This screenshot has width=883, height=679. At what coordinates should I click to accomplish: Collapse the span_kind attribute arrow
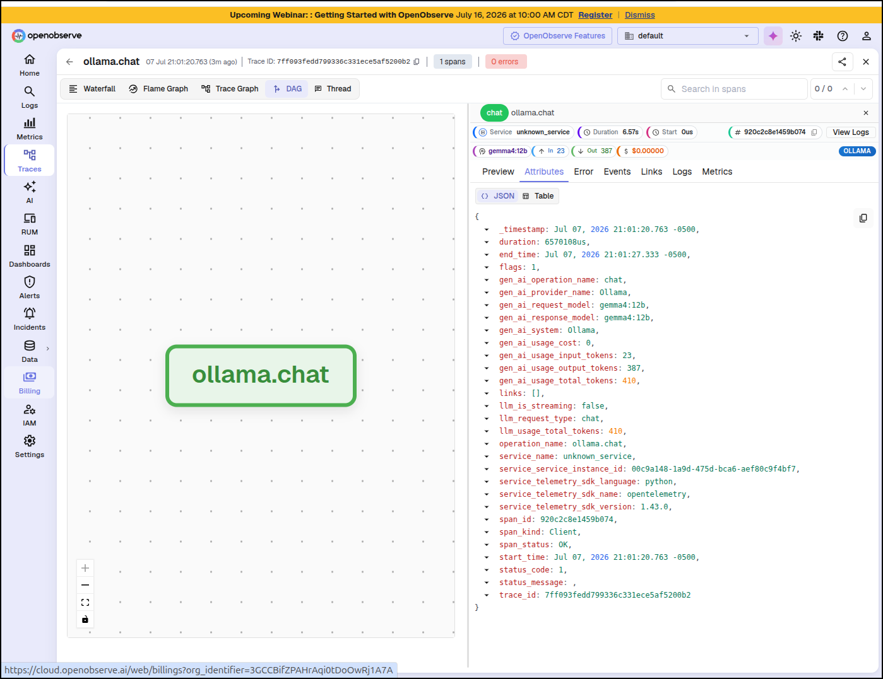(487, 532)
